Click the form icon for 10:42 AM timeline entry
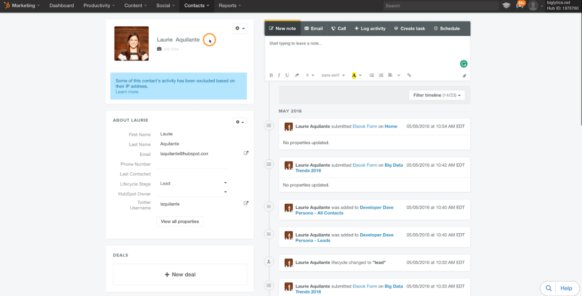The image size is (582, 296). pos(269,164)
